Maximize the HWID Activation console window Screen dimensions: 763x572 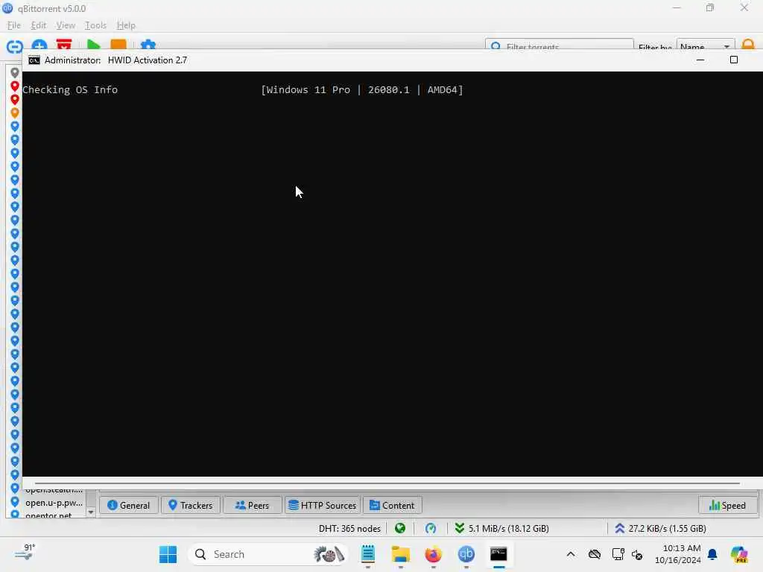(734, 60)
